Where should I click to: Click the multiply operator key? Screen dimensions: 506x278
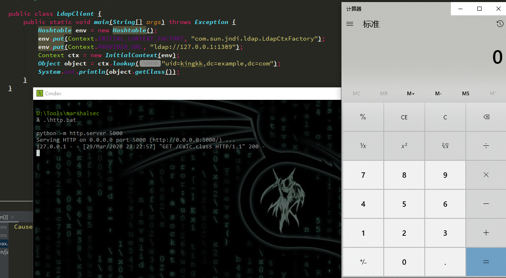pos(486,175)
